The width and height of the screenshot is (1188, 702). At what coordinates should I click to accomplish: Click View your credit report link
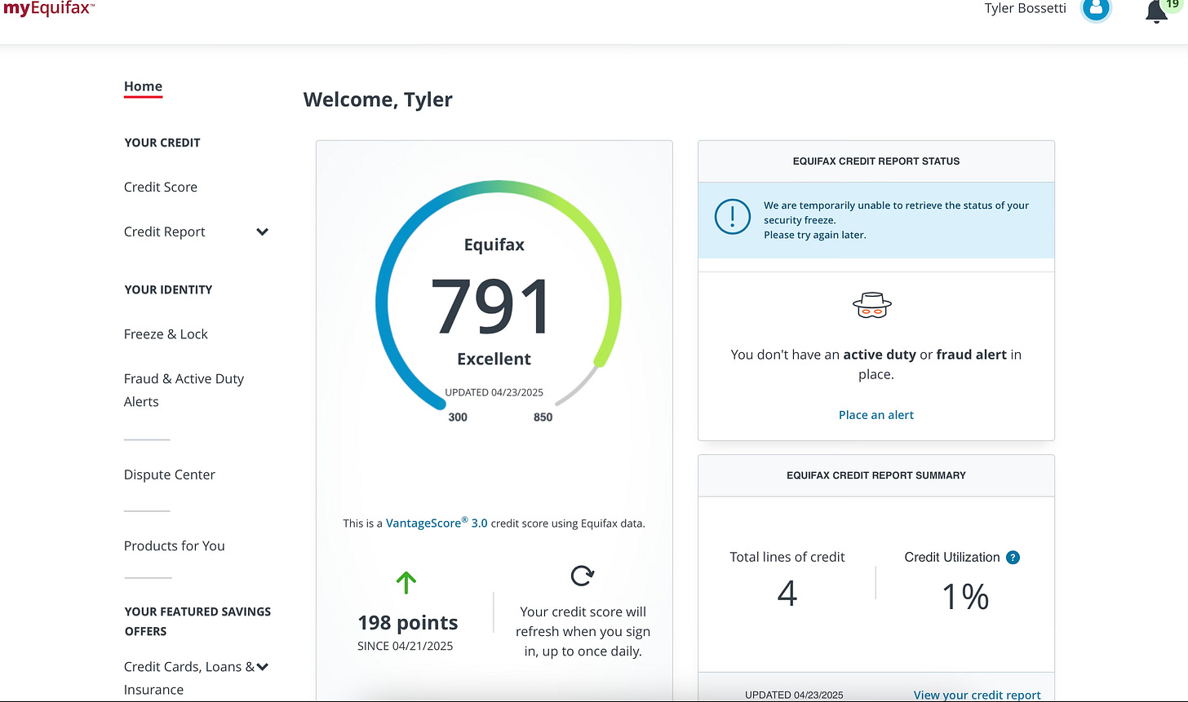pos(977,695)
